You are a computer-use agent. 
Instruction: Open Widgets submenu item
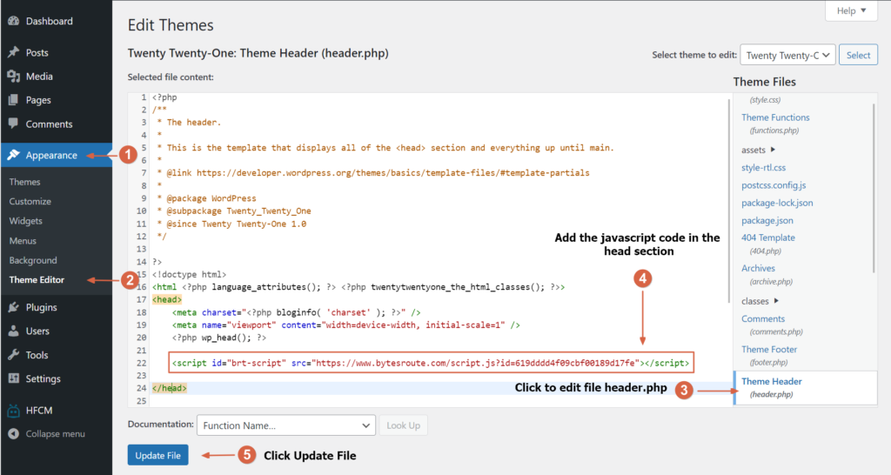25,220
